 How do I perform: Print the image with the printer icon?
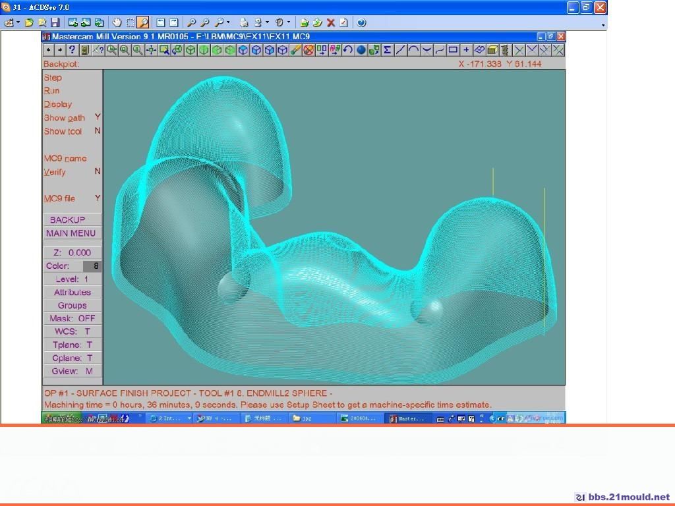244,22
